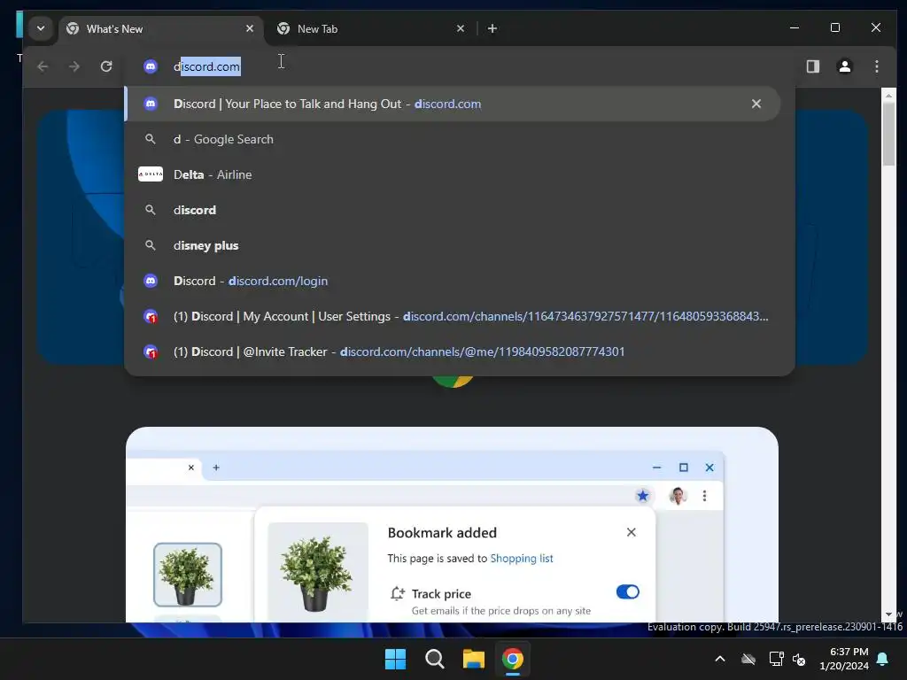Viewport: 907px width, 680px height.
Task: Select the 'disney plus' search suggestion
Action: coord(453,245)
